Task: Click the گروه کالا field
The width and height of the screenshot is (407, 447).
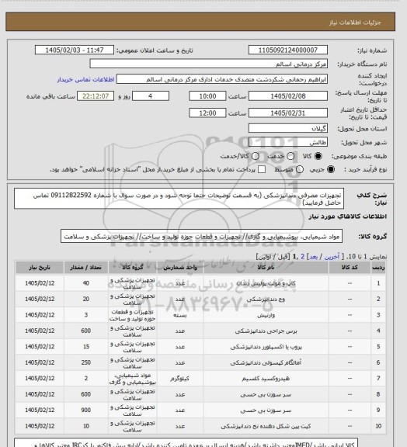Action: 201,237
